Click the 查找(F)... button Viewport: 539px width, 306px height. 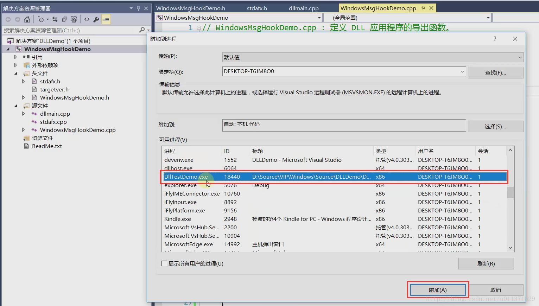click(495, 72)
